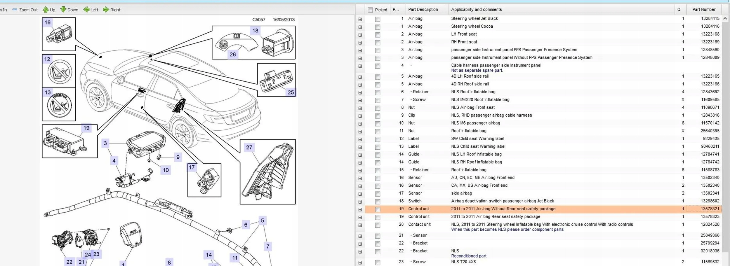
Task: Check Picked box for RH Front seat air-bag
Action: pyautogui.click(x=378, y=43)
